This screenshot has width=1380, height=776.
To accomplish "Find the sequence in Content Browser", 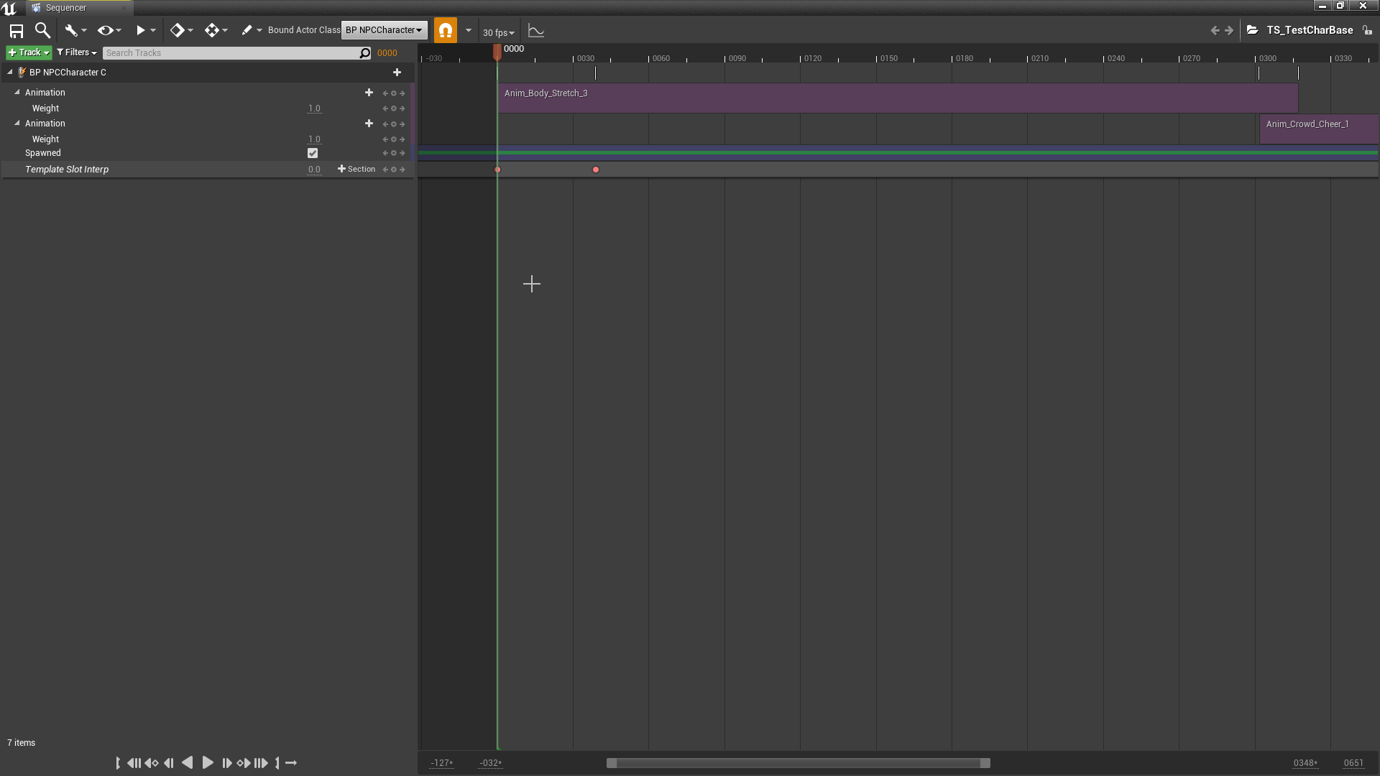I will (x=42, y=30).
